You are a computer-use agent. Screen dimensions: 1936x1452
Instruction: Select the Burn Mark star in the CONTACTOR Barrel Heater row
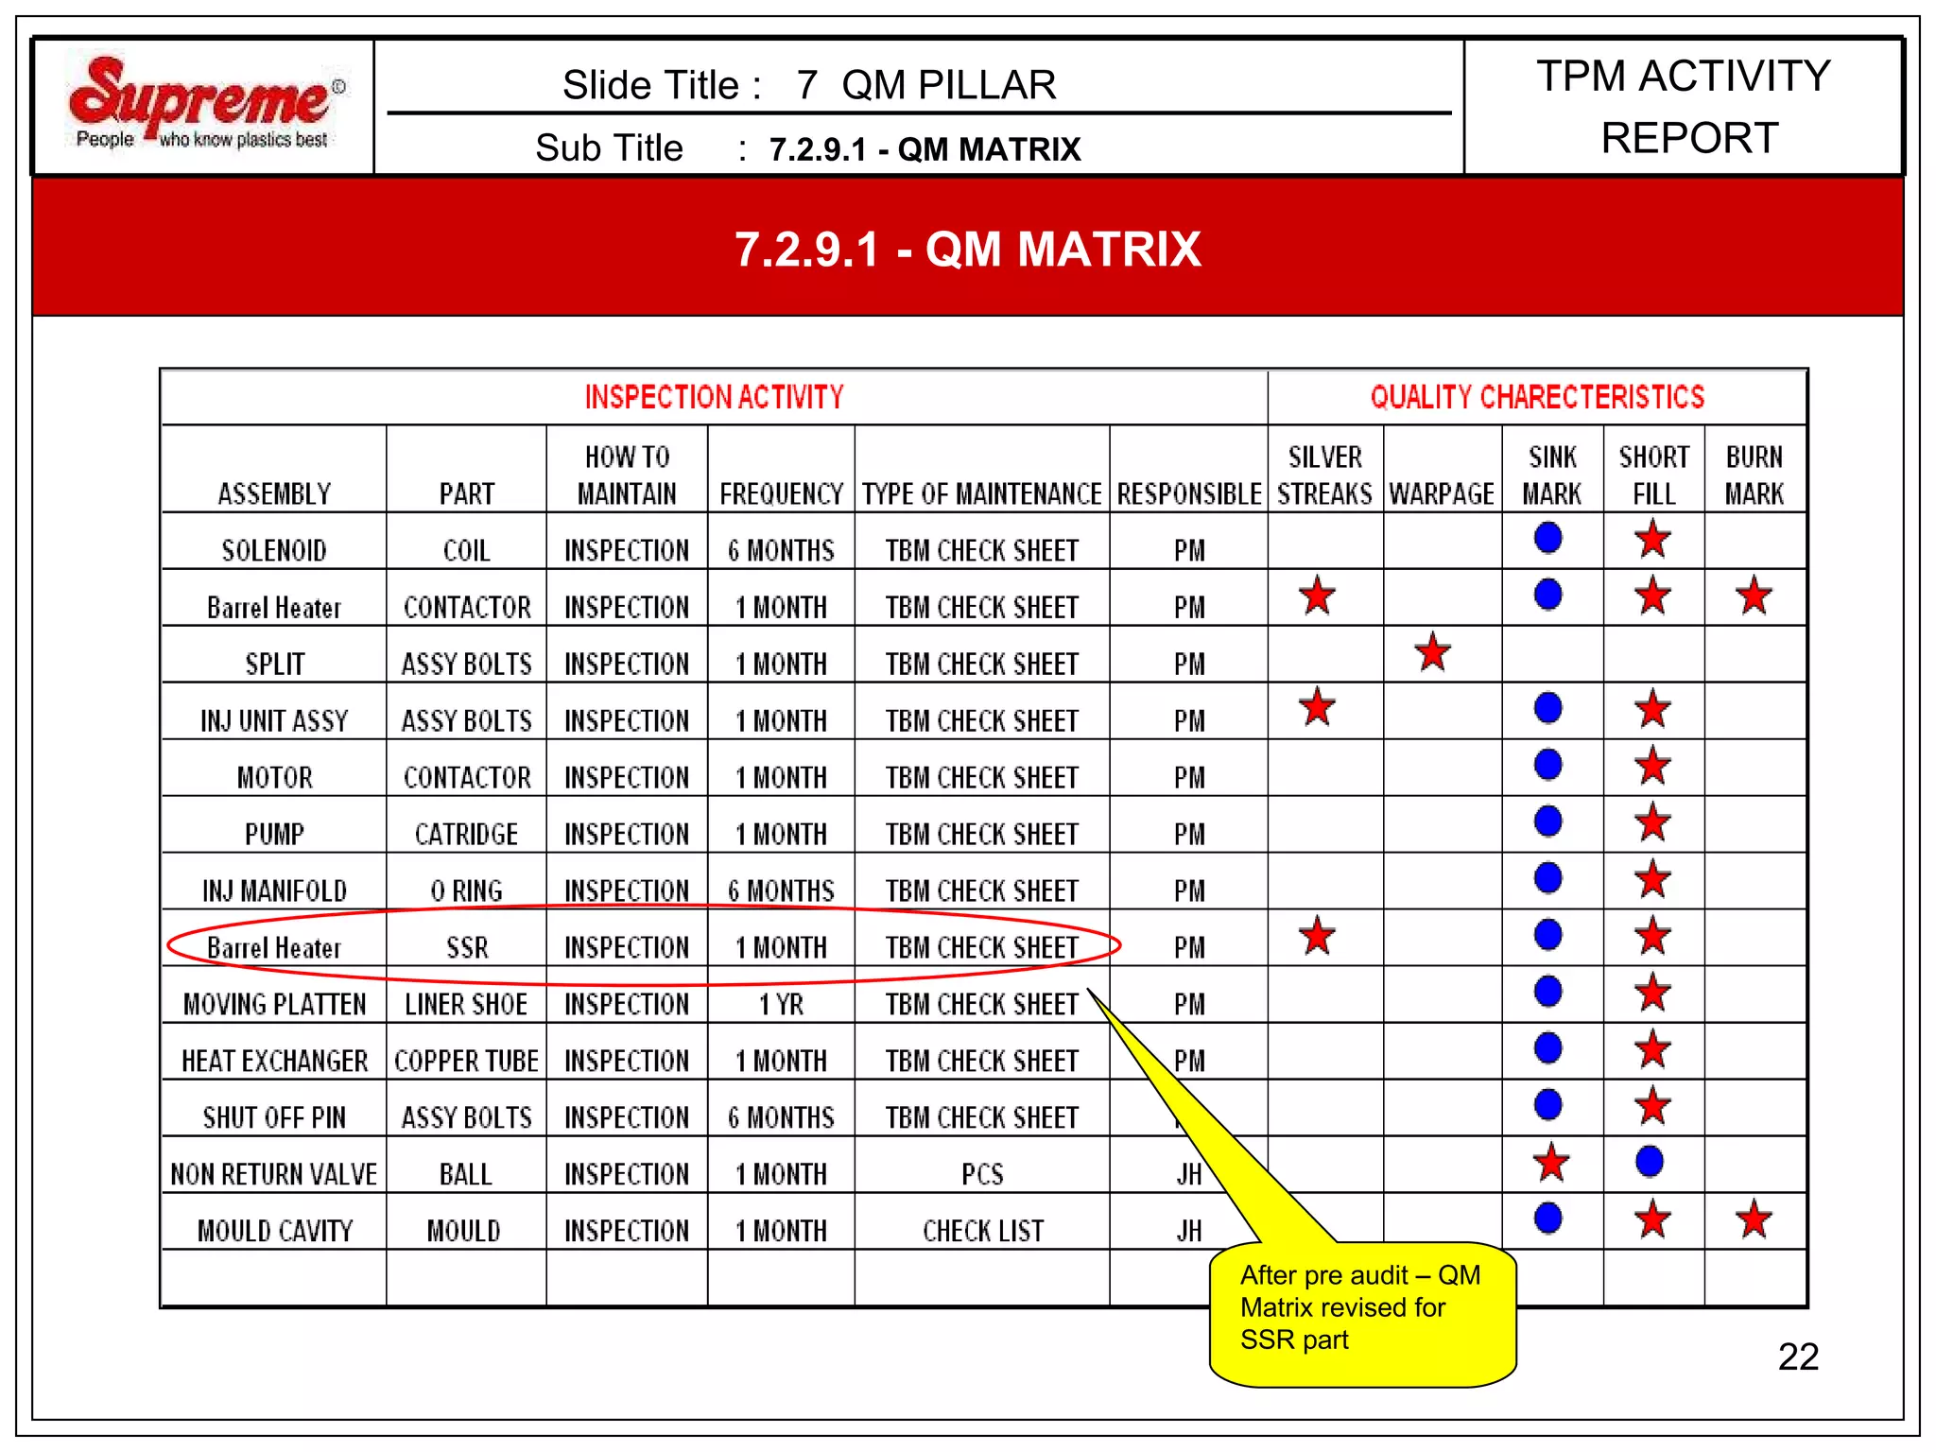1754,596
